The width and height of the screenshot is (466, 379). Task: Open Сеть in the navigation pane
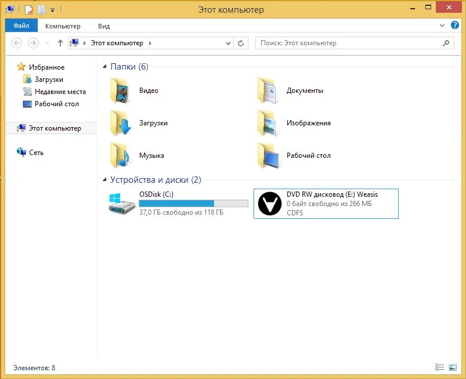[30, 152]
